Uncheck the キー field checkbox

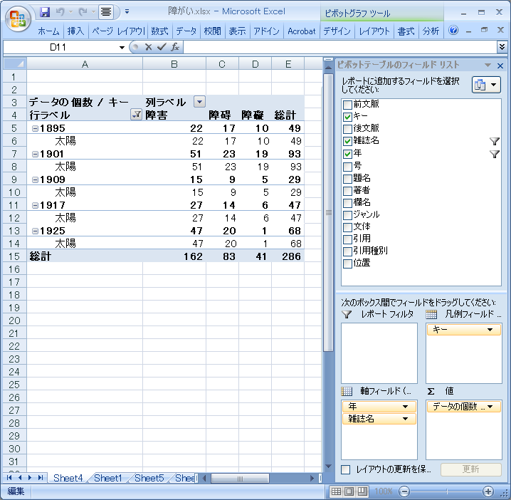point(347,117)
